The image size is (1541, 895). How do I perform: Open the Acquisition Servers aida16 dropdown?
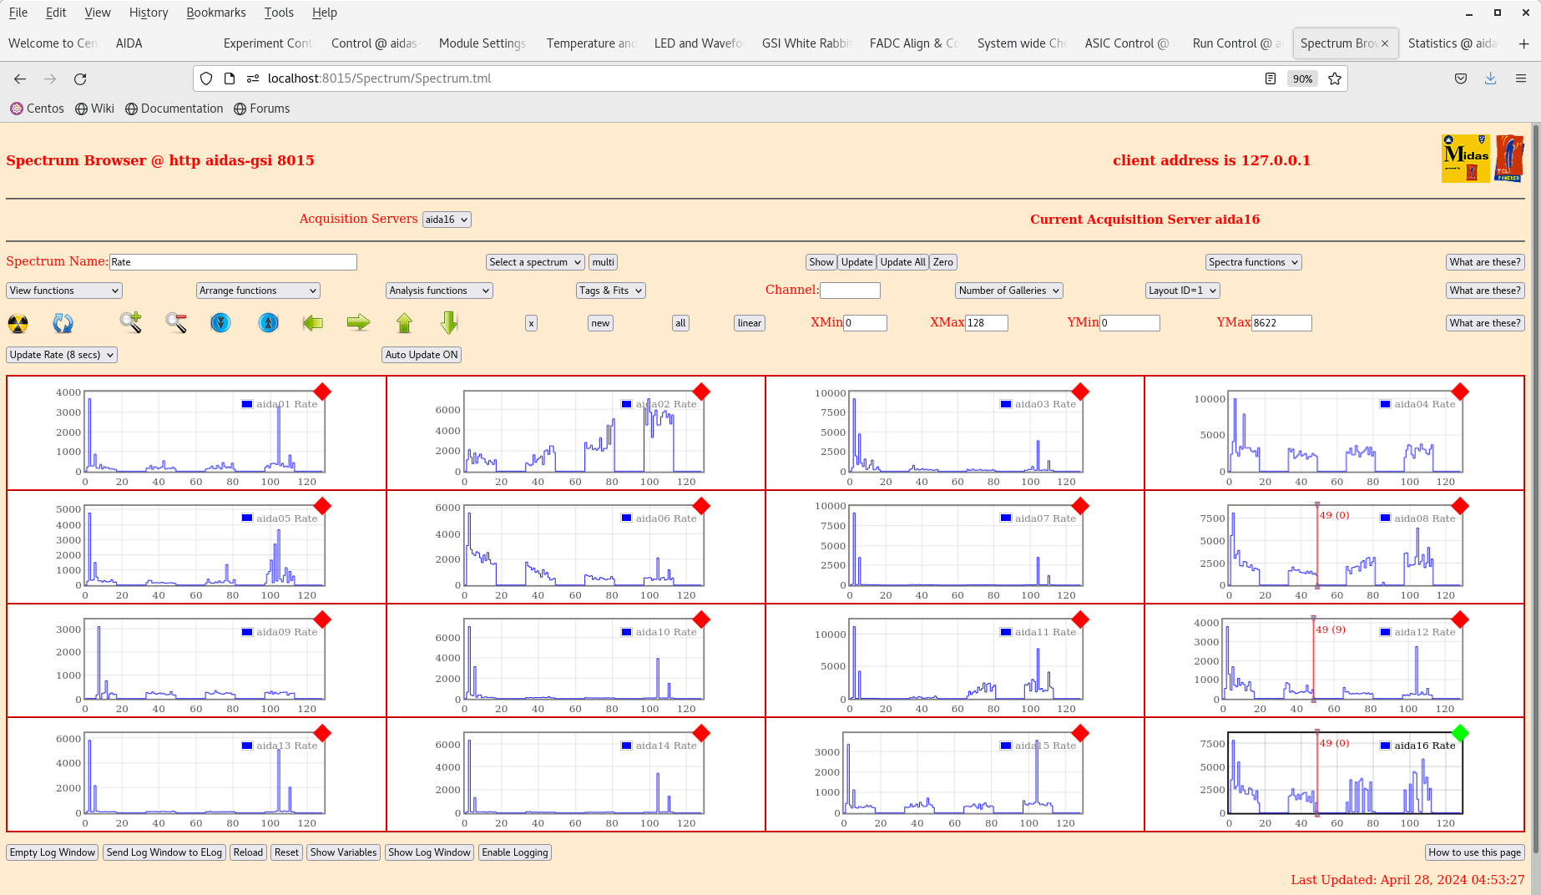(x=447, y=220)
